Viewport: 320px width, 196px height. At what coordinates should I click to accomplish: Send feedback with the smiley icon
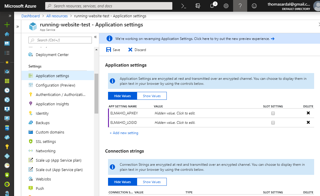pyautogui.click(x=254, y=6)
